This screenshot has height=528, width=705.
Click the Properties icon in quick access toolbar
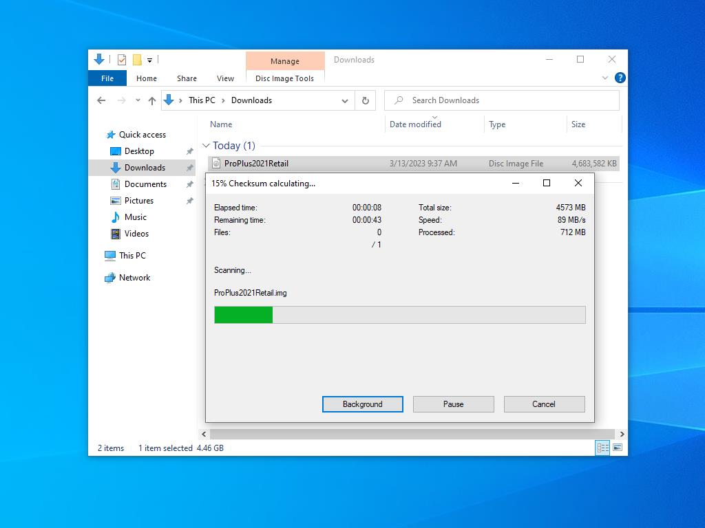pos(122,60)
